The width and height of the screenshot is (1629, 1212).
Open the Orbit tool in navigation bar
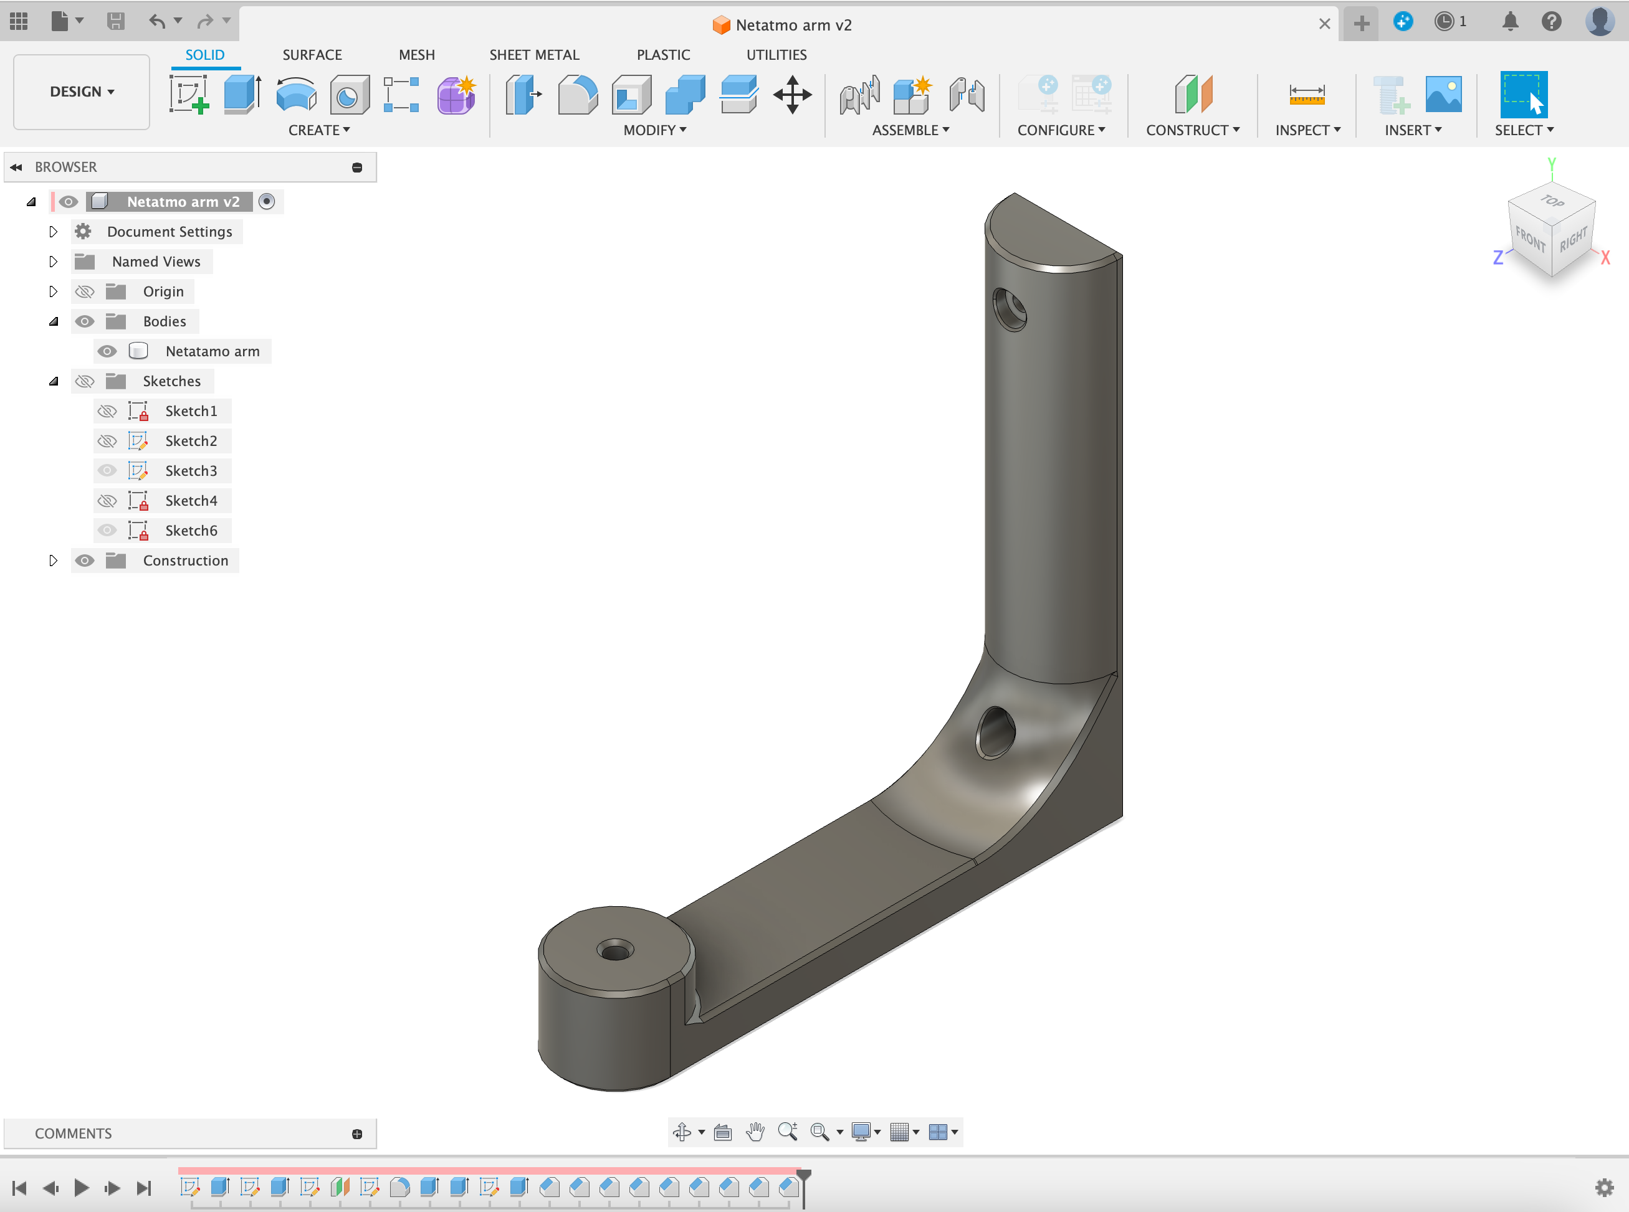click(682, 1132)
